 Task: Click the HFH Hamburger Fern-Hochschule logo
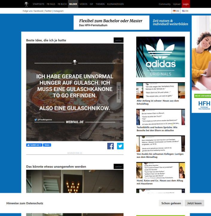click(204, 105)
